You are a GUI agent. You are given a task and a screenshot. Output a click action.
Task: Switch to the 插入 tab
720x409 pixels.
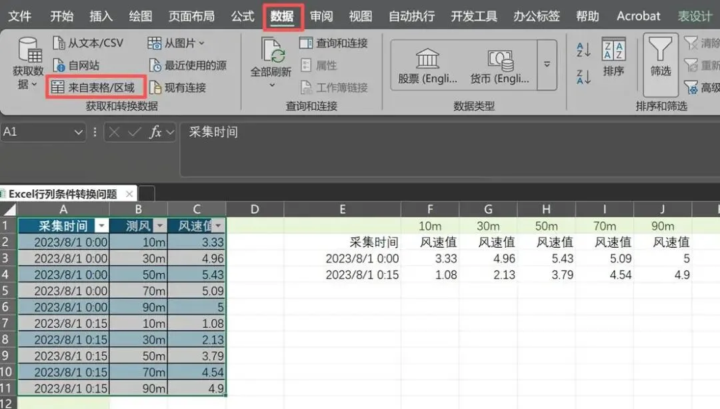click(x=101, y=16)
